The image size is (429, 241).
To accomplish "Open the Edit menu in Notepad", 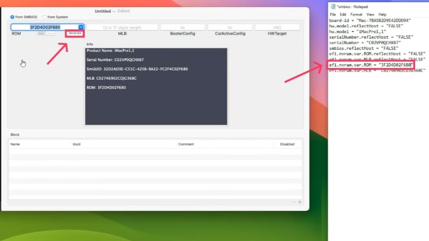I will click(x=343, y=14).
